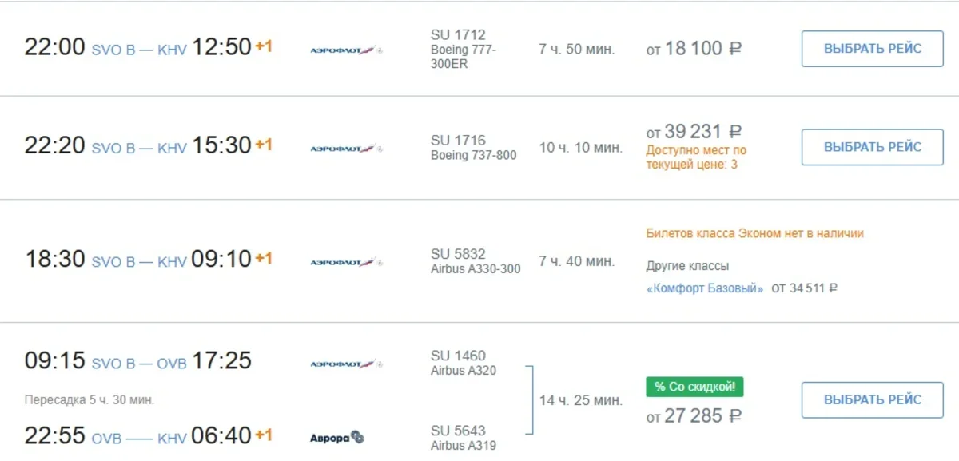Click the OVB — KHV route label
This screenshot has height=461, width=959.
(x=139, y=439)
